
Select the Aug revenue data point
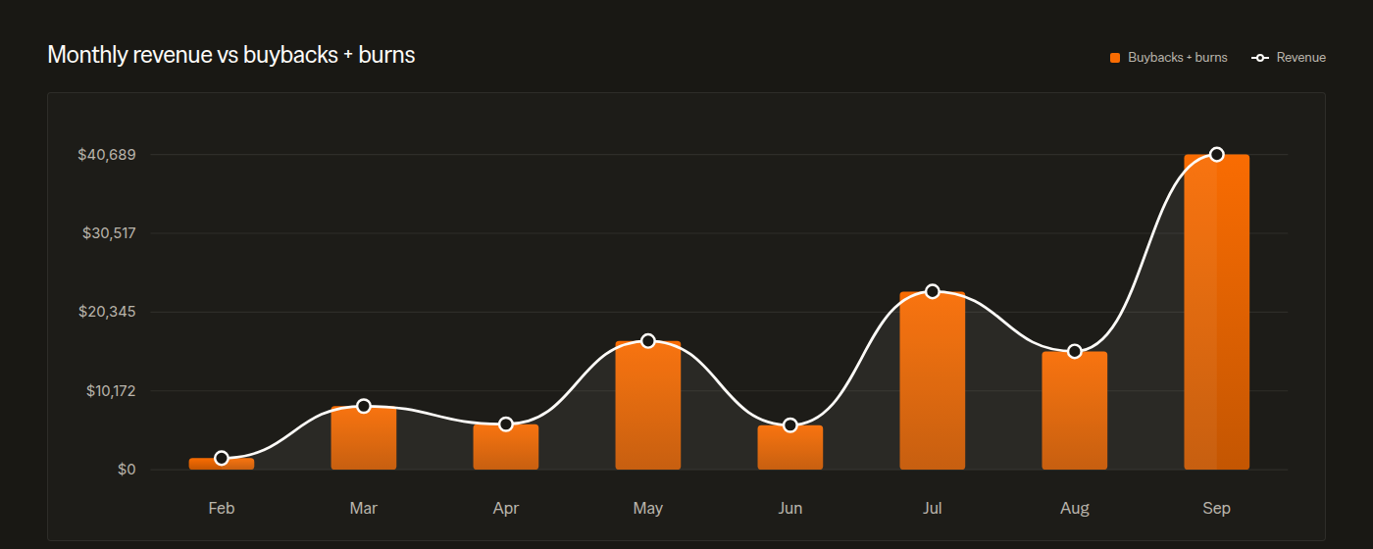coord(1075,351)
